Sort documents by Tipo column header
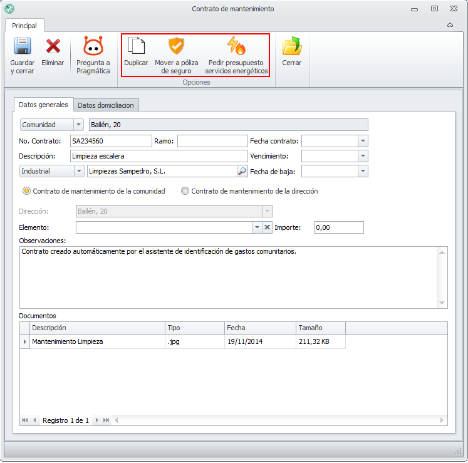This screenshot has width=468, height=463. tap(195, 328)
